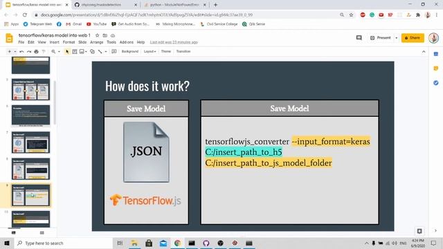Click the 'Last edit was 23 minutes ago' link
This screenshot has height=249, width=443.
pos(174,42)
